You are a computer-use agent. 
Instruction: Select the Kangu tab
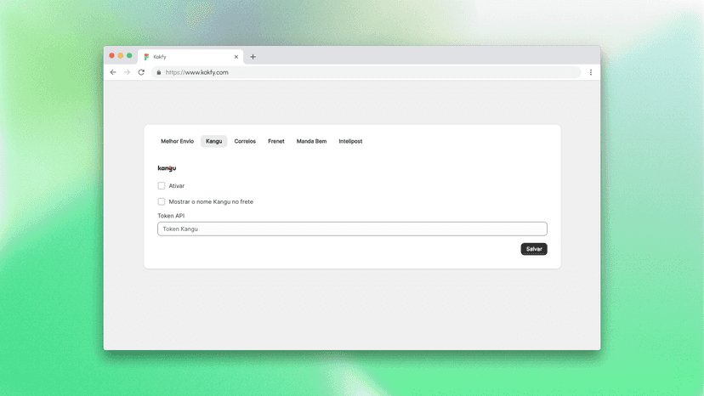coord(213,141)
